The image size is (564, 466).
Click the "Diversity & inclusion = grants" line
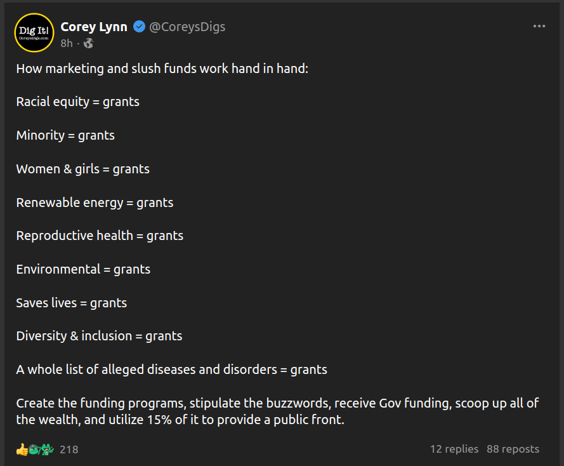(99, 336)
